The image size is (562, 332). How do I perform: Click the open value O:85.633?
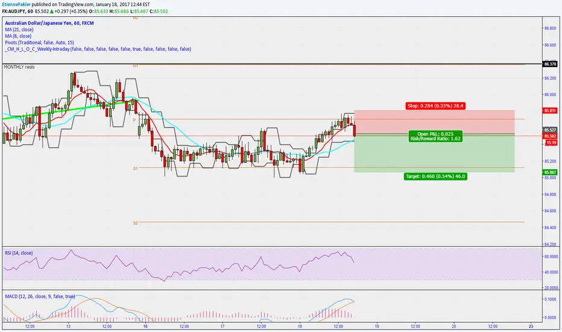pyautogui.click(x=98, y=11)
